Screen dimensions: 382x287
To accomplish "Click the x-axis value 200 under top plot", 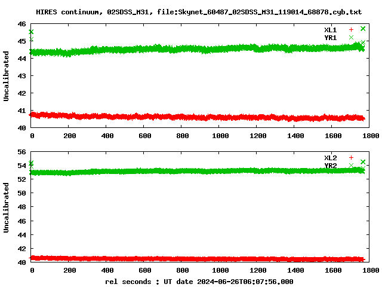I will coord(70,136).
